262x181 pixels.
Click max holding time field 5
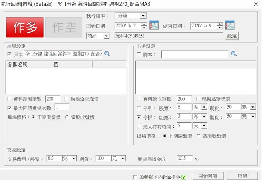[x=184, y=126]
